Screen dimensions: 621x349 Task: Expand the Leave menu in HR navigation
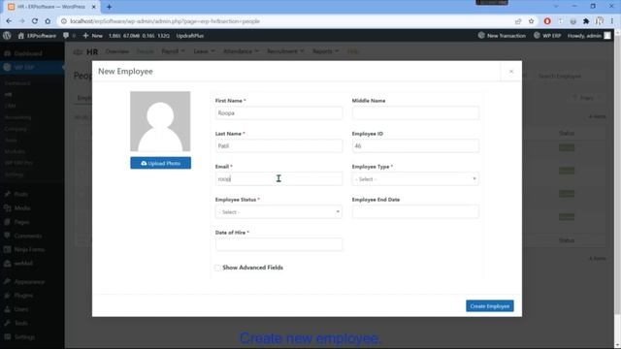coord(204,51)
